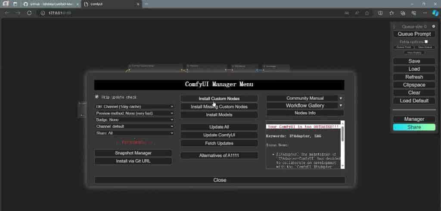Image resolution: width=441 pixels, height=211 pixels.
Task: Reload the page with refresh icon
Action: click(x=29, y=13)
